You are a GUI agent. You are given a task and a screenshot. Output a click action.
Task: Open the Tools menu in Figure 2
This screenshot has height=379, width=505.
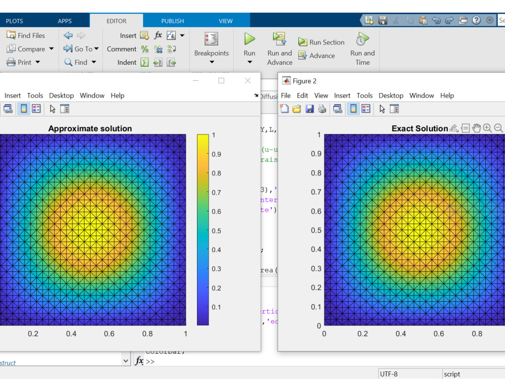(x=365, y=95)
